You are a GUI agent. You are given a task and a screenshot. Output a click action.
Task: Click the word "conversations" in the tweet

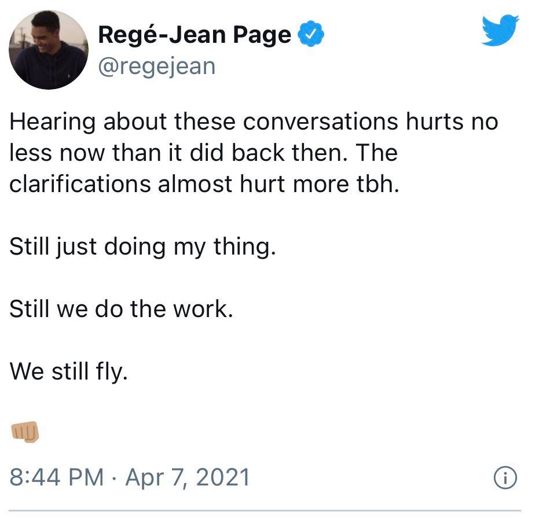320,122
